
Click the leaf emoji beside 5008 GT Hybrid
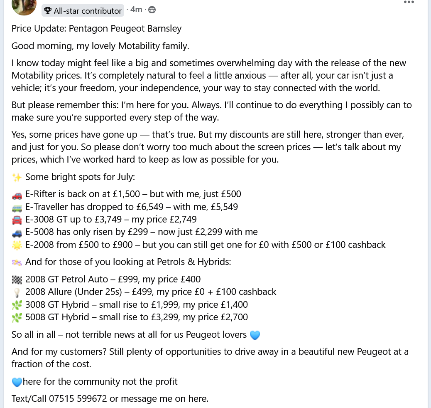(x=17, y=318)
